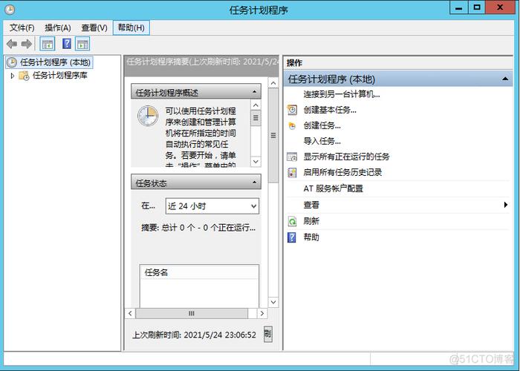The width and height of the screenshot is (520, 371).
Task: Click the 启用所有任务历史记录 icon
Action: coord(292,173)
